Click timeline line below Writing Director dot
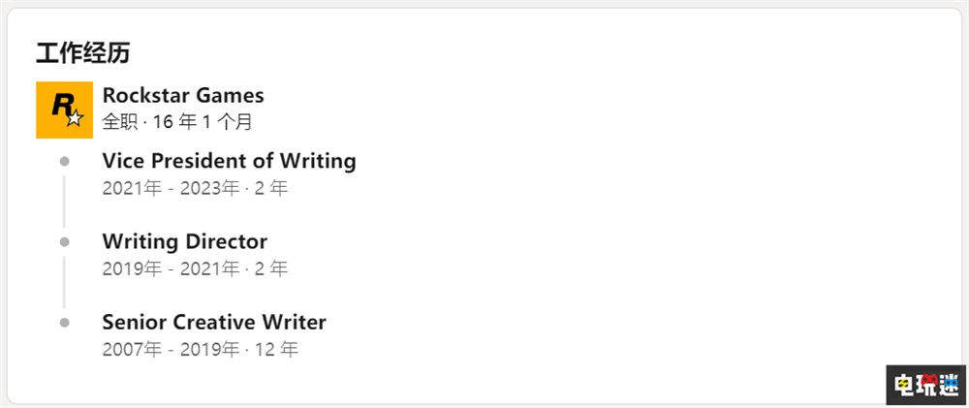 [64, 281]
